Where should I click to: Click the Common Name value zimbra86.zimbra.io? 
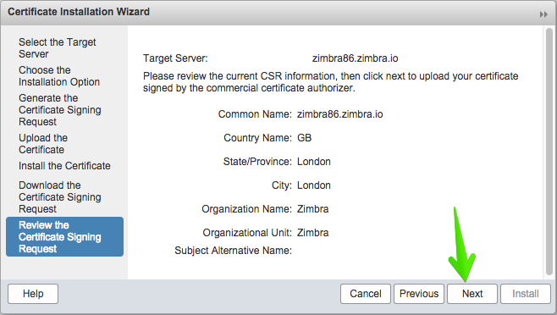pos(340,114)
